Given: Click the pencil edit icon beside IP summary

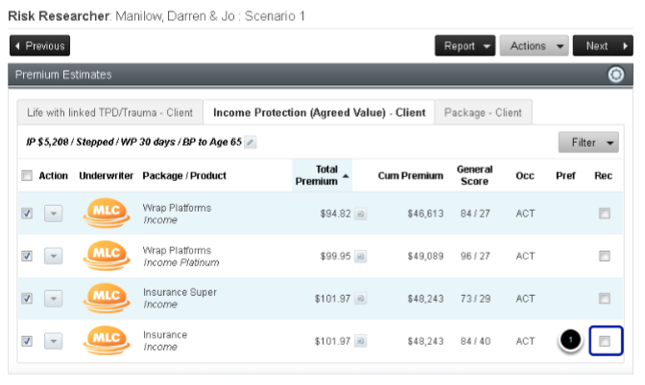Looking at the screenshot, I should pos(251,143).
